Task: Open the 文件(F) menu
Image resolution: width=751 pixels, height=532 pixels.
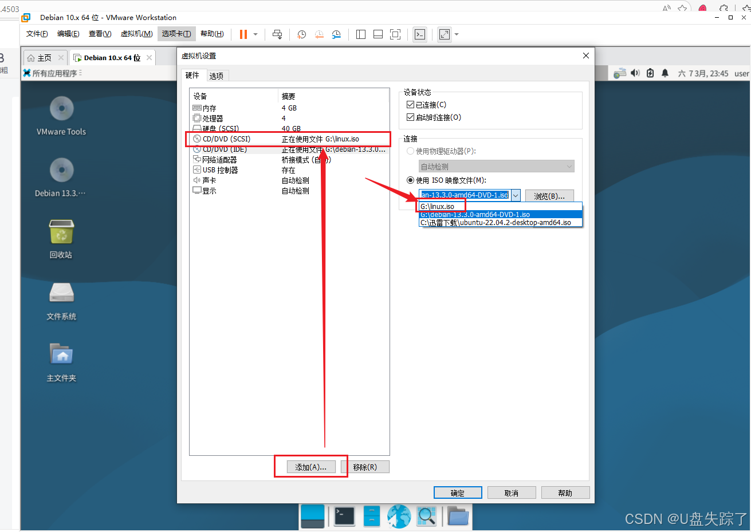Action: click(37, 34)
